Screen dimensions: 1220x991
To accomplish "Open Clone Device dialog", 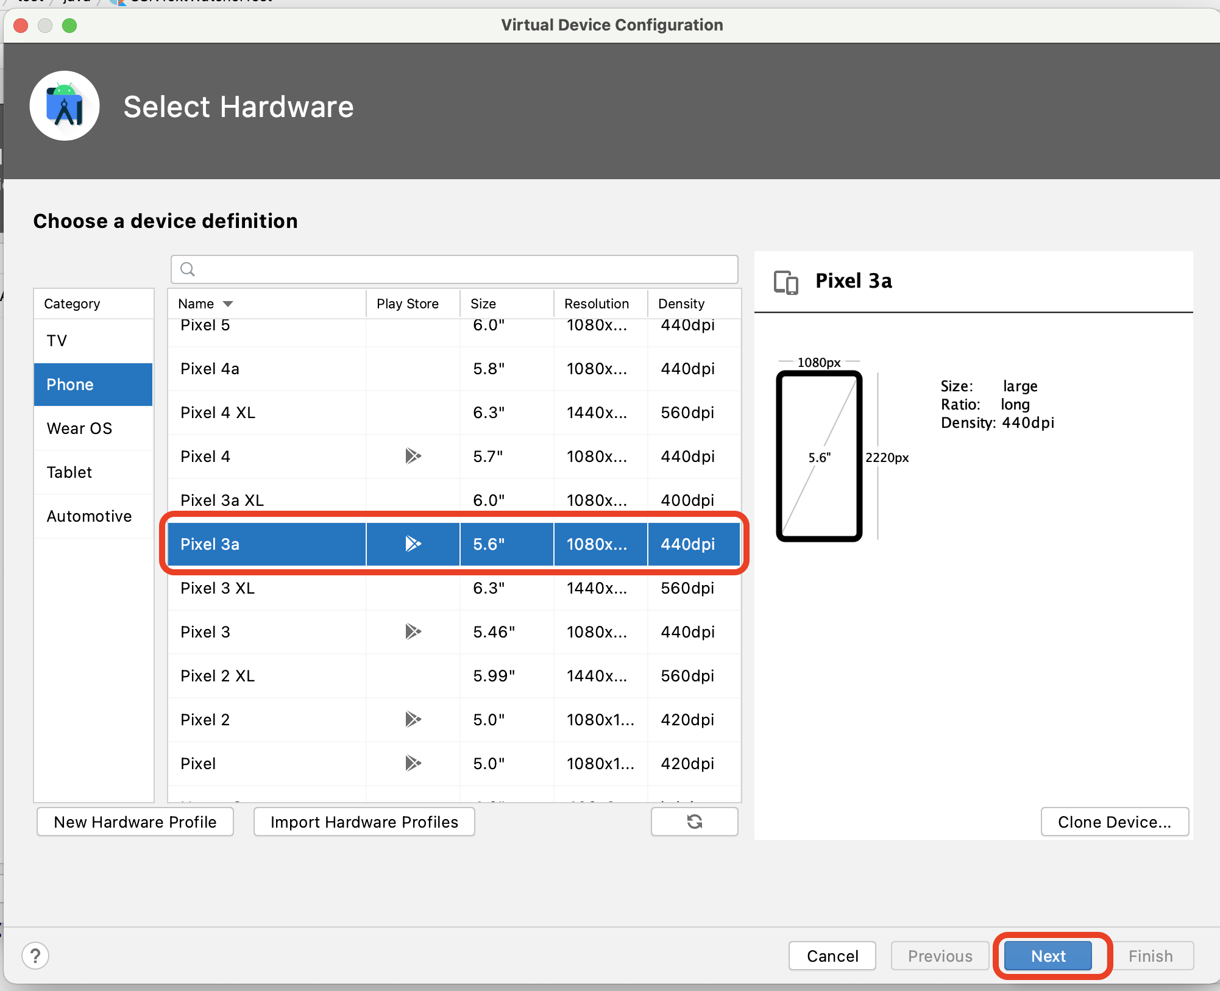I will click(x=1114, y=822).
